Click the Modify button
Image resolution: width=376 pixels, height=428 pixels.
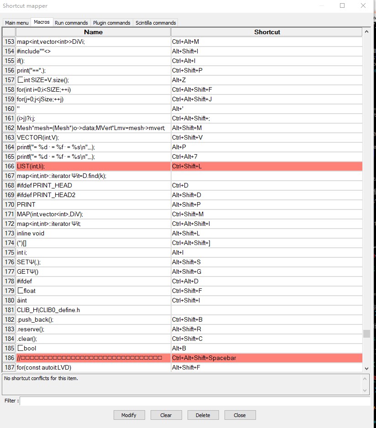[x=129, y=415]
